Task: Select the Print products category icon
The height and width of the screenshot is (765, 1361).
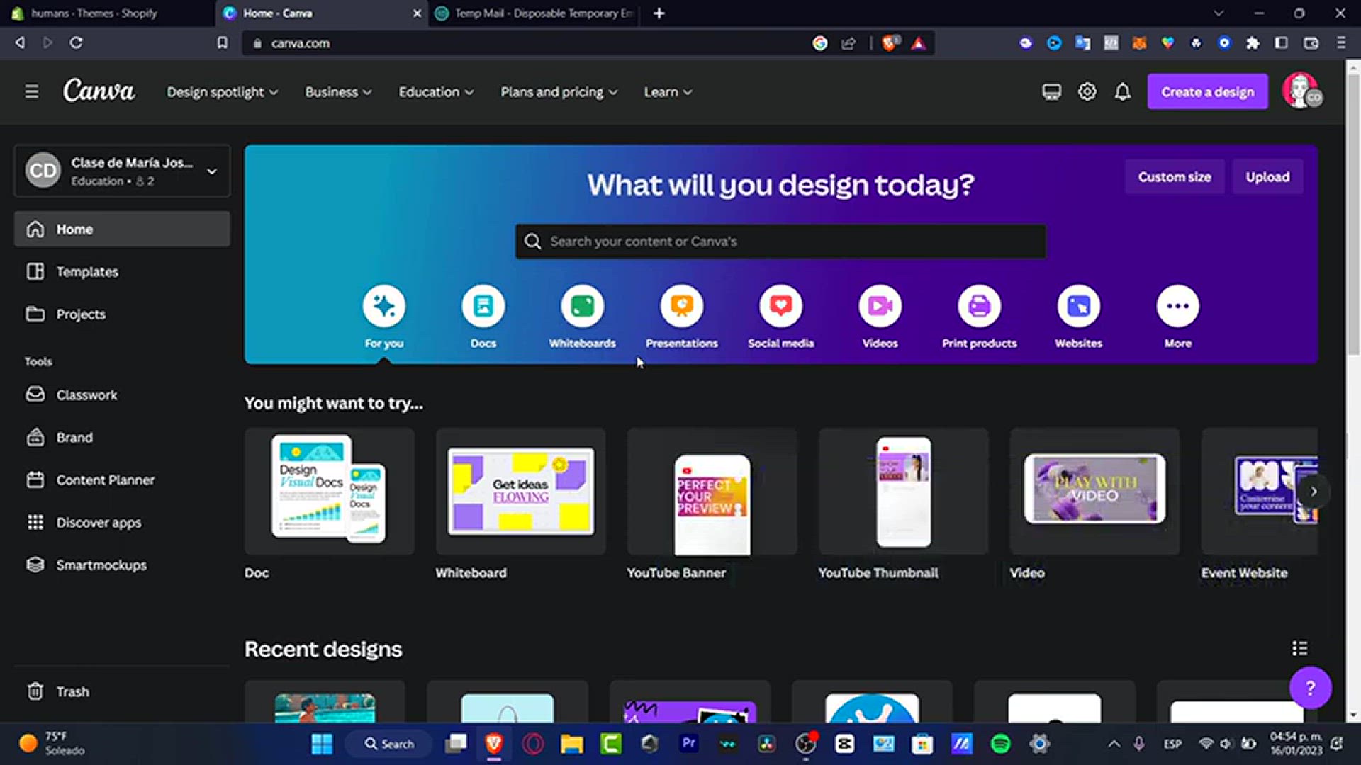Action: (980, 306)
